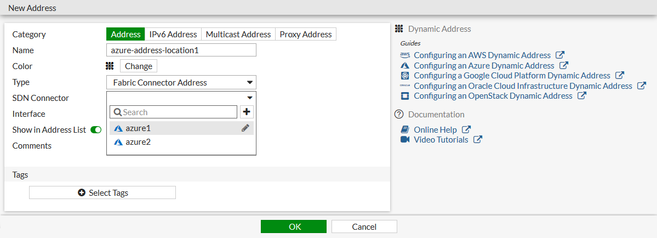Switch to Multicast Address category tab
Screen dimensions: 657x238
(238, 35)
